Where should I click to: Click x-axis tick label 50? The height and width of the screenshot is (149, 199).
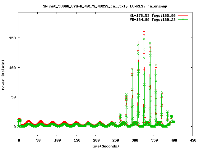pos(38,140)
